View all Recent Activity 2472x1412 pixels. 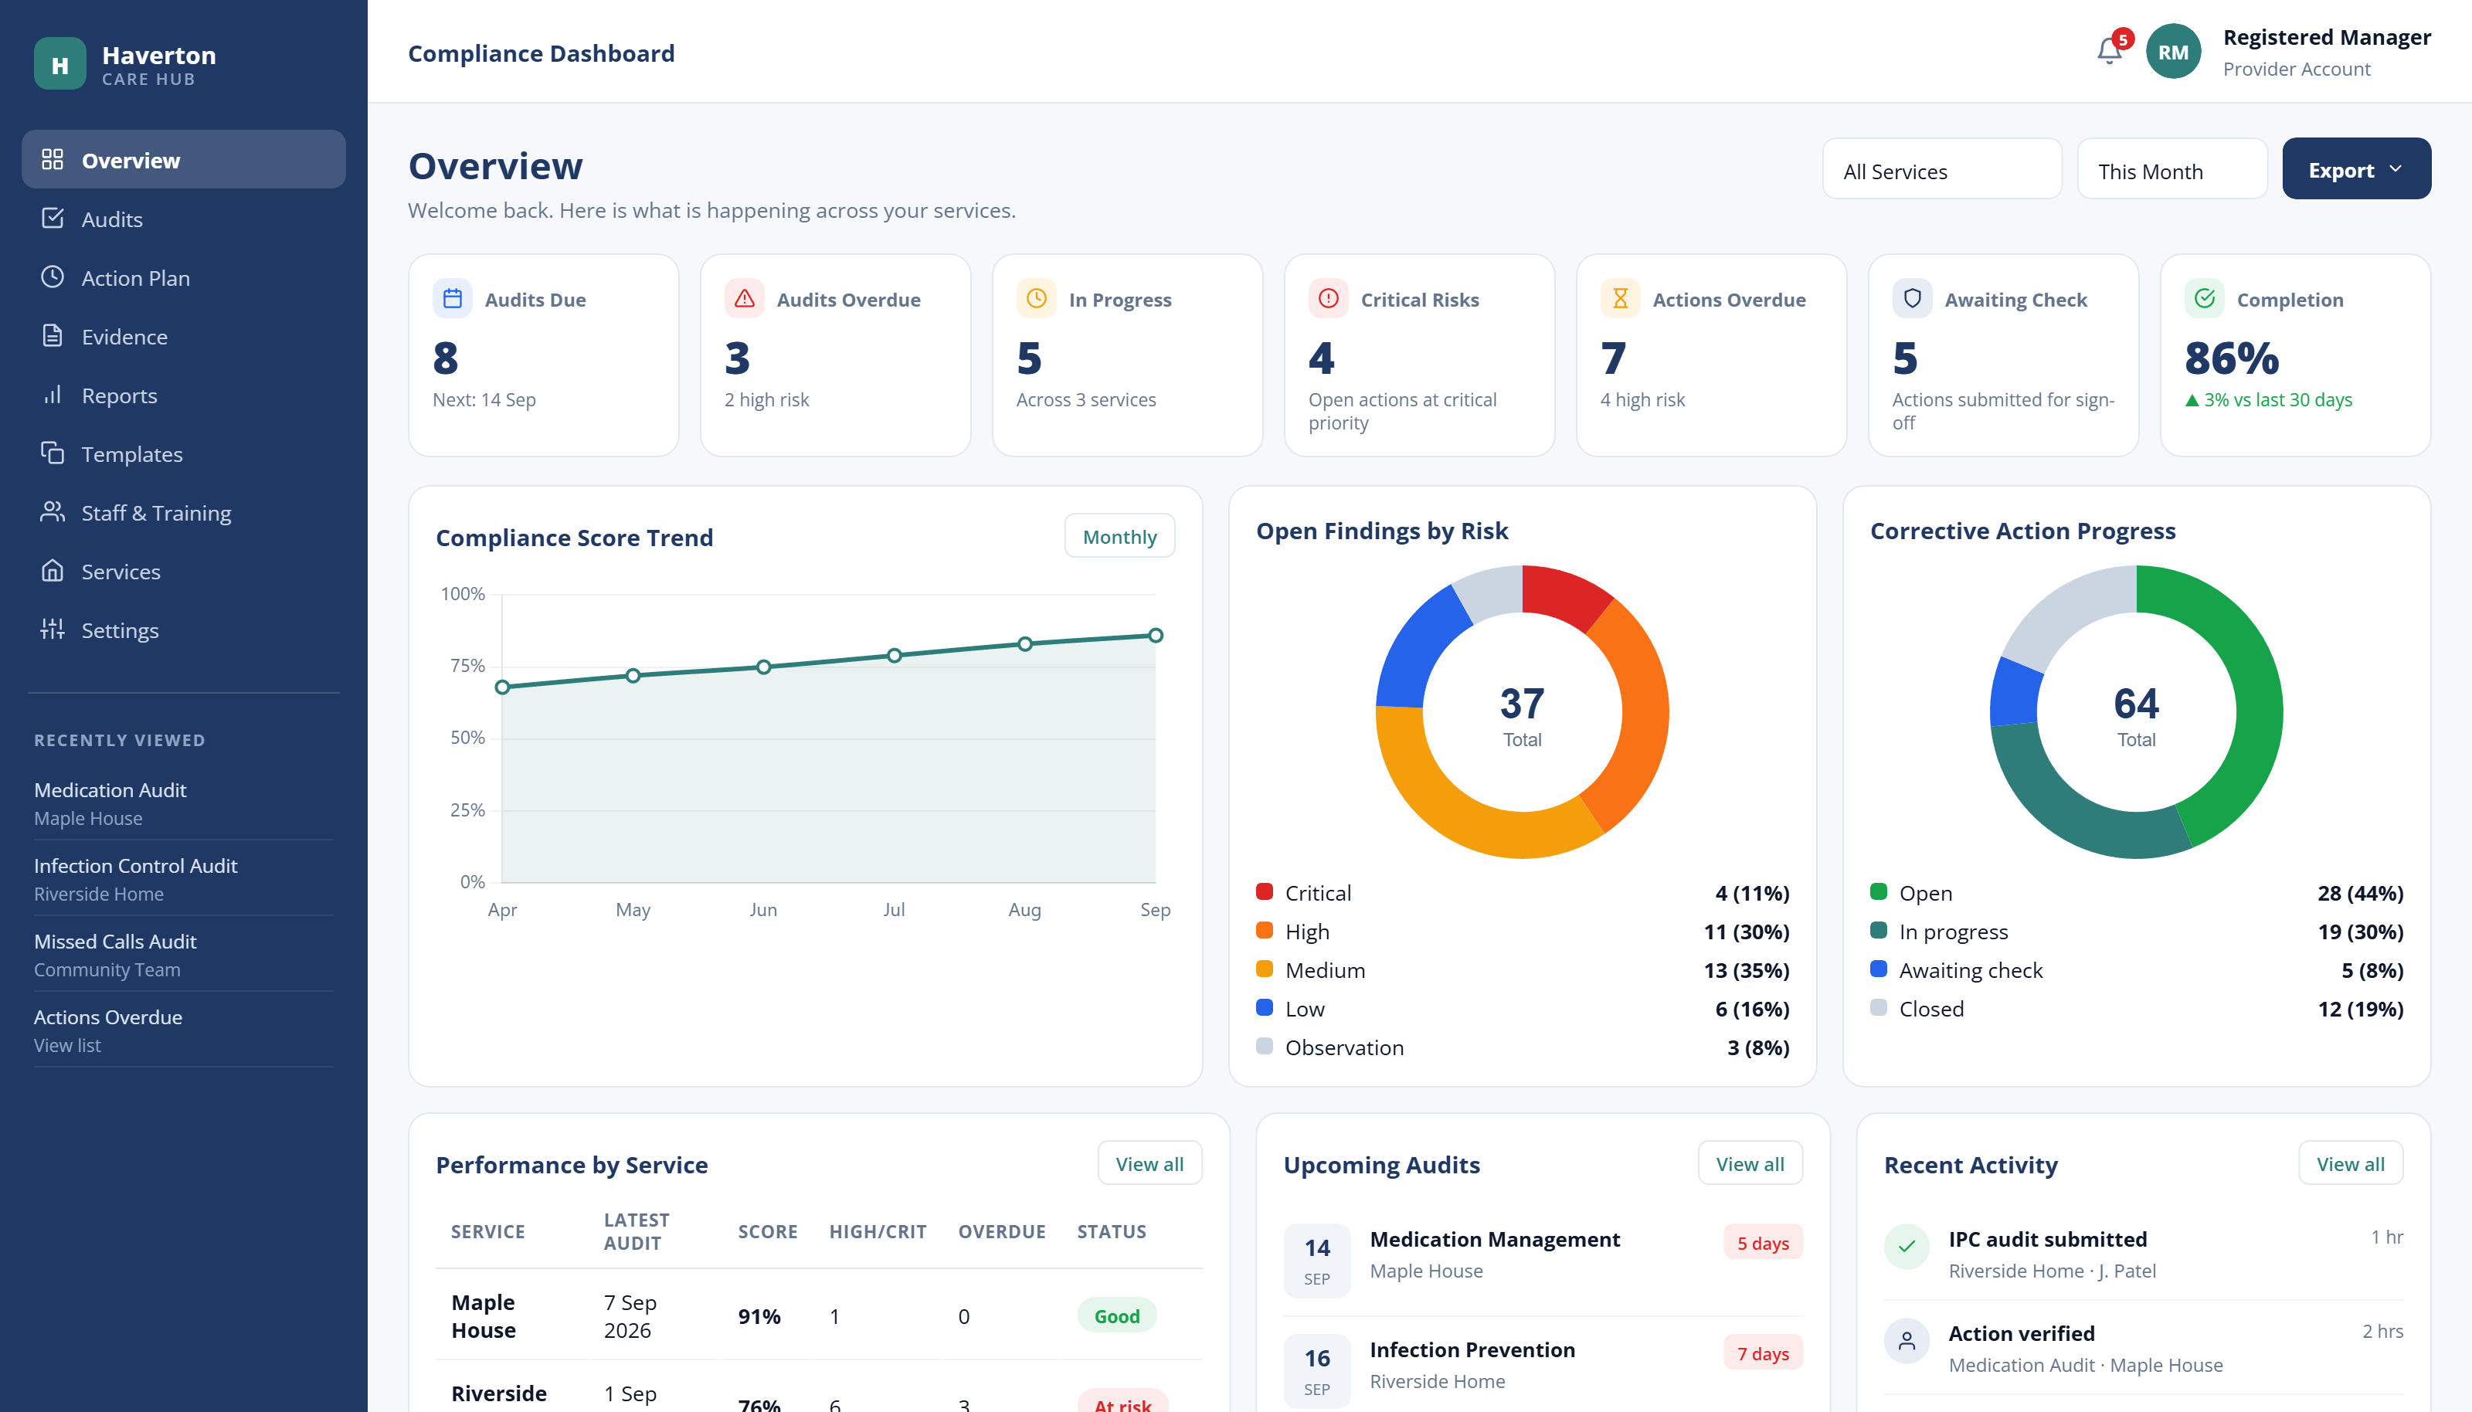2350,1164
